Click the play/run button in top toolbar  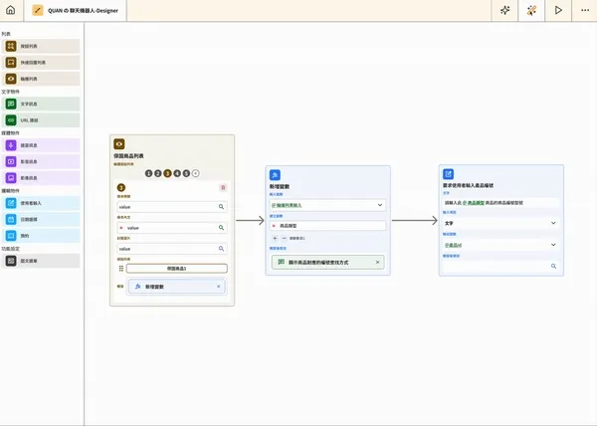click(x=559, y=10)
